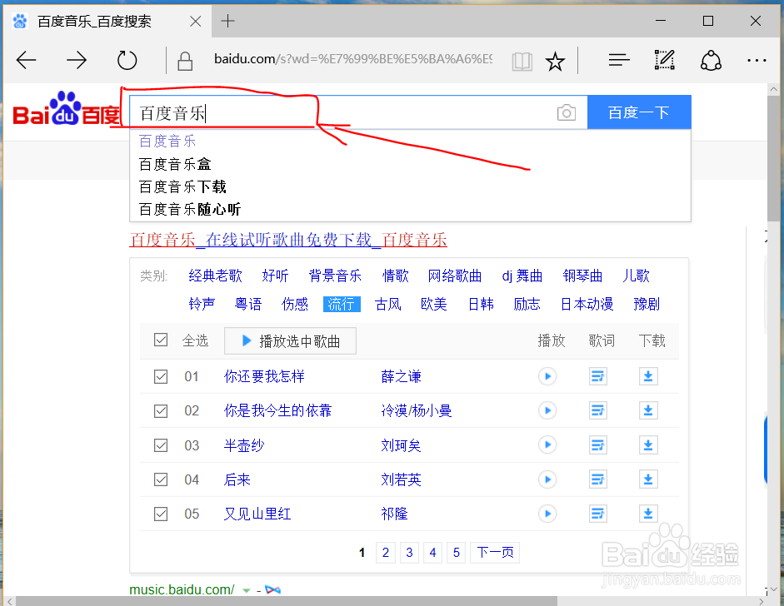Click the horizontal scrollbar thumb
Screen dimensions: 784x606
pos(287,601)
